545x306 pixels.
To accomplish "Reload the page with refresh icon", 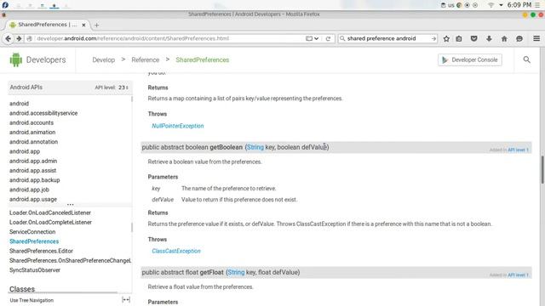I will point(328,38).
